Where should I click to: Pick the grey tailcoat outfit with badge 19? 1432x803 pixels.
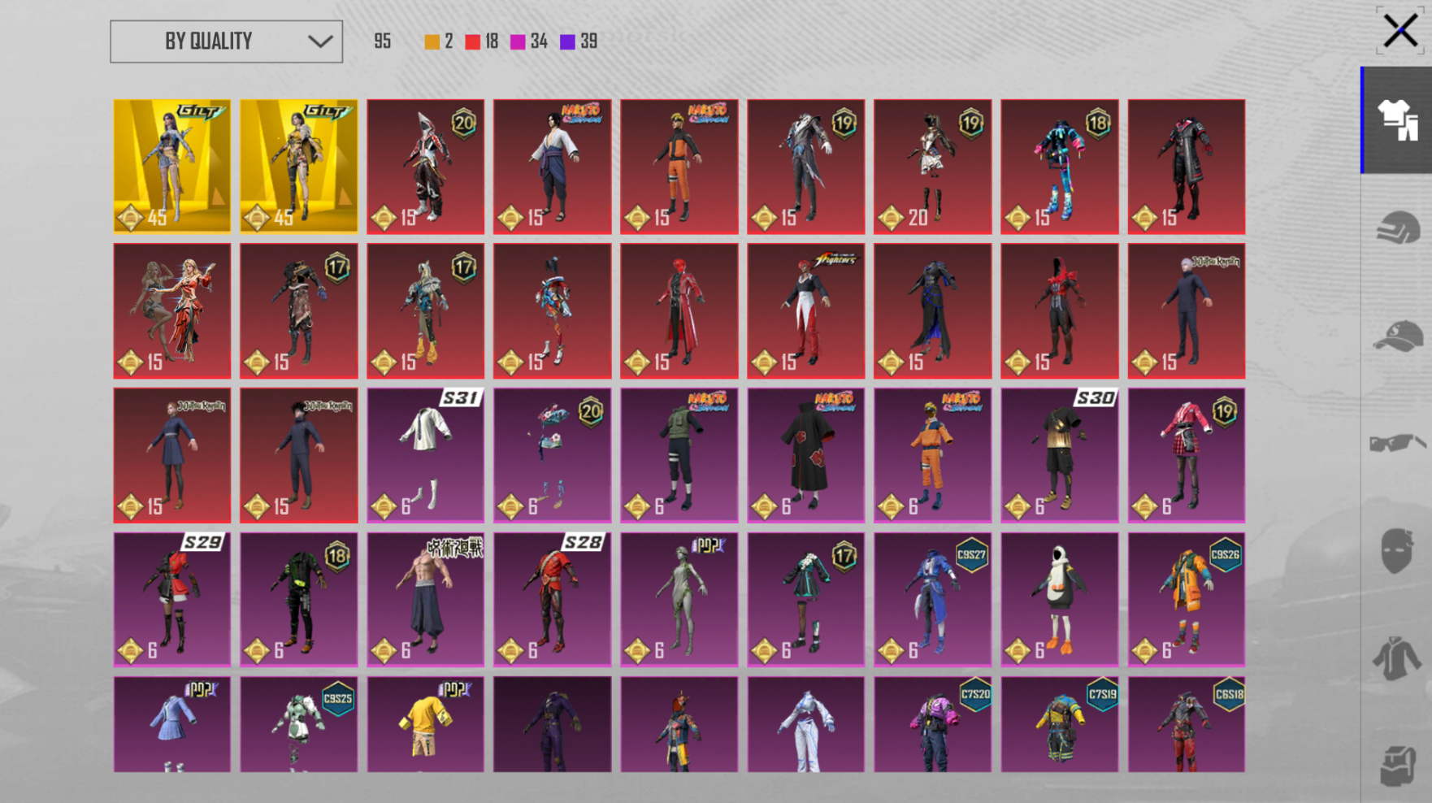click(806, 167)
